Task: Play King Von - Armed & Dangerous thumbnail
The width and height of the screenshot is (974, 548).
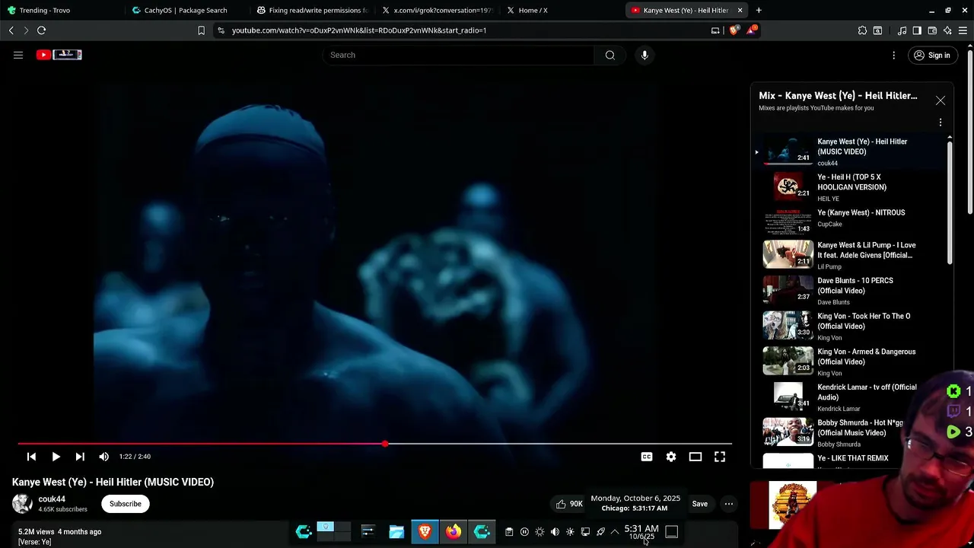Action: 788,362
